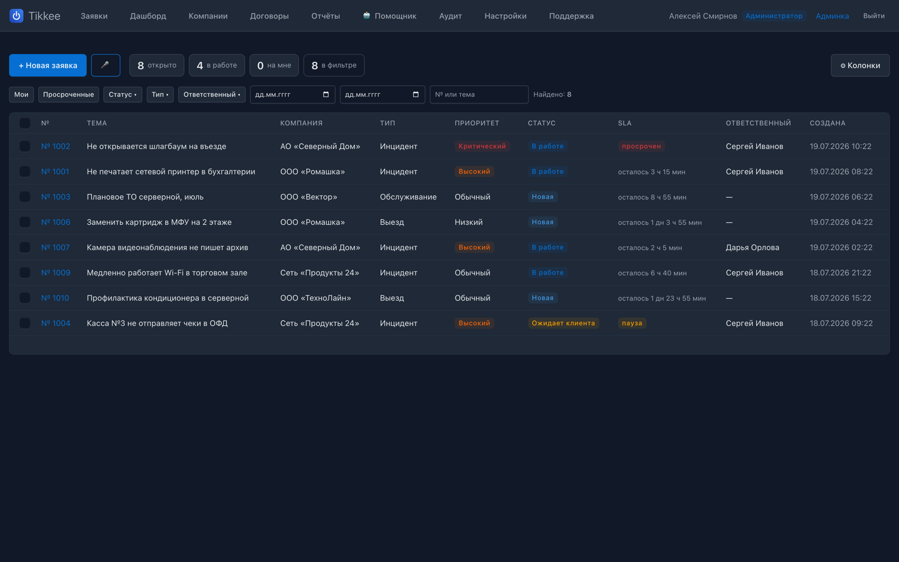Open the Админка link
The width and height of the screenshot is (899, 562).
[x=832, y=16]
